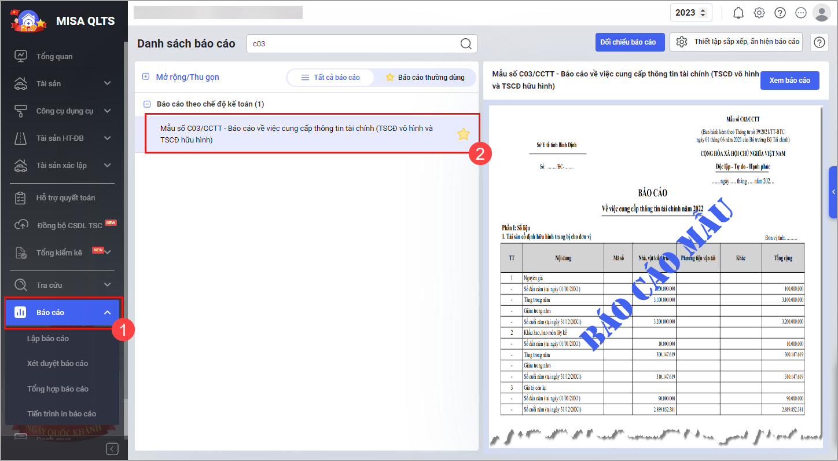The image size is (838, 461).
Task: Click the Tra cứu magnifier icon
Action: point(21,285)
